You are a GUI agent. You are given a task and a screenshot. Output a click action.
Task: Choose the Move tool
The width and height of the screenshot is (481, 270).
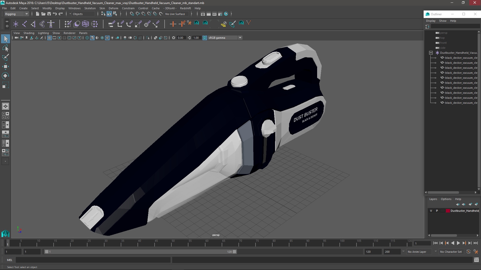coord(6,66)
